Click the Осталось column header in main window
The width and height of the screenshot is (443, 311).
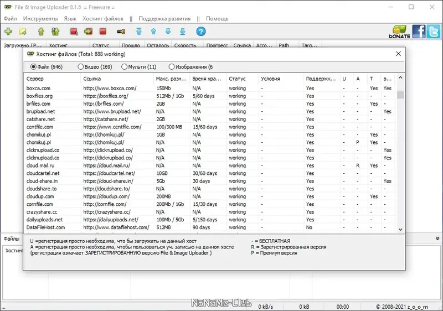(158, 45)
